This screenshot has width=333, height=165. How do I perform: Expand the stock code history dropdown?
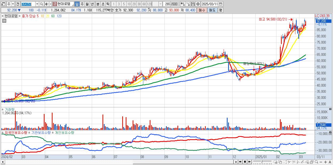tap(37, 4)
